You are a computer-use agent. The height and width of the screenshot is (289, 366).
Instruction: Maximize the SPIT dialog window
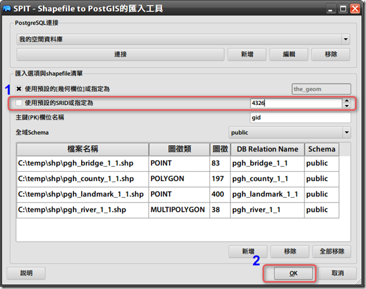(x=343, y=9)
